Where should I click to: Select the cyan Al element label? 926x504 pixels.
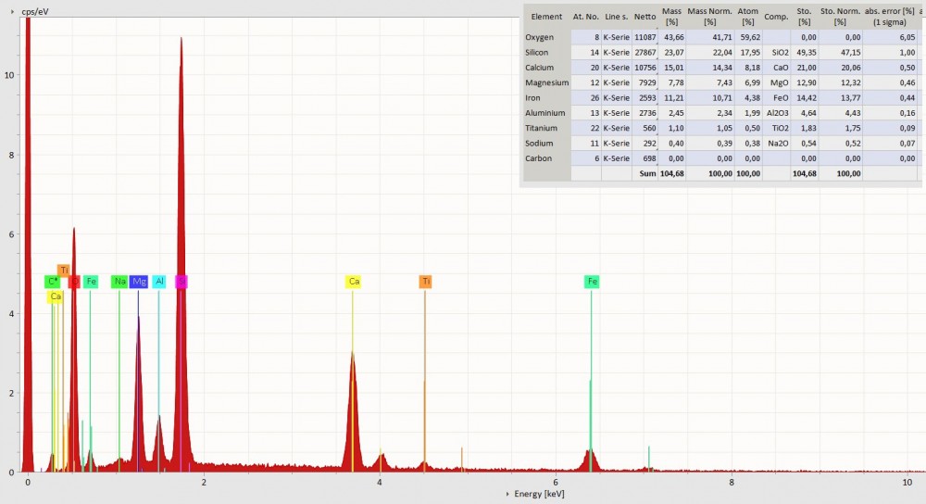click(x=159, y=282)
